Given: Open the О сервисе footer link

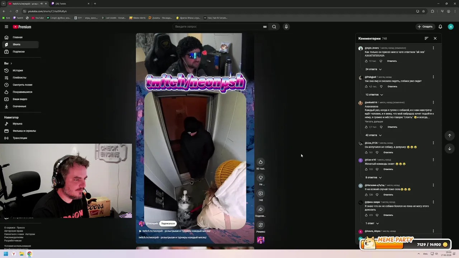Looking at the screenshot, I should click(10, 228).
